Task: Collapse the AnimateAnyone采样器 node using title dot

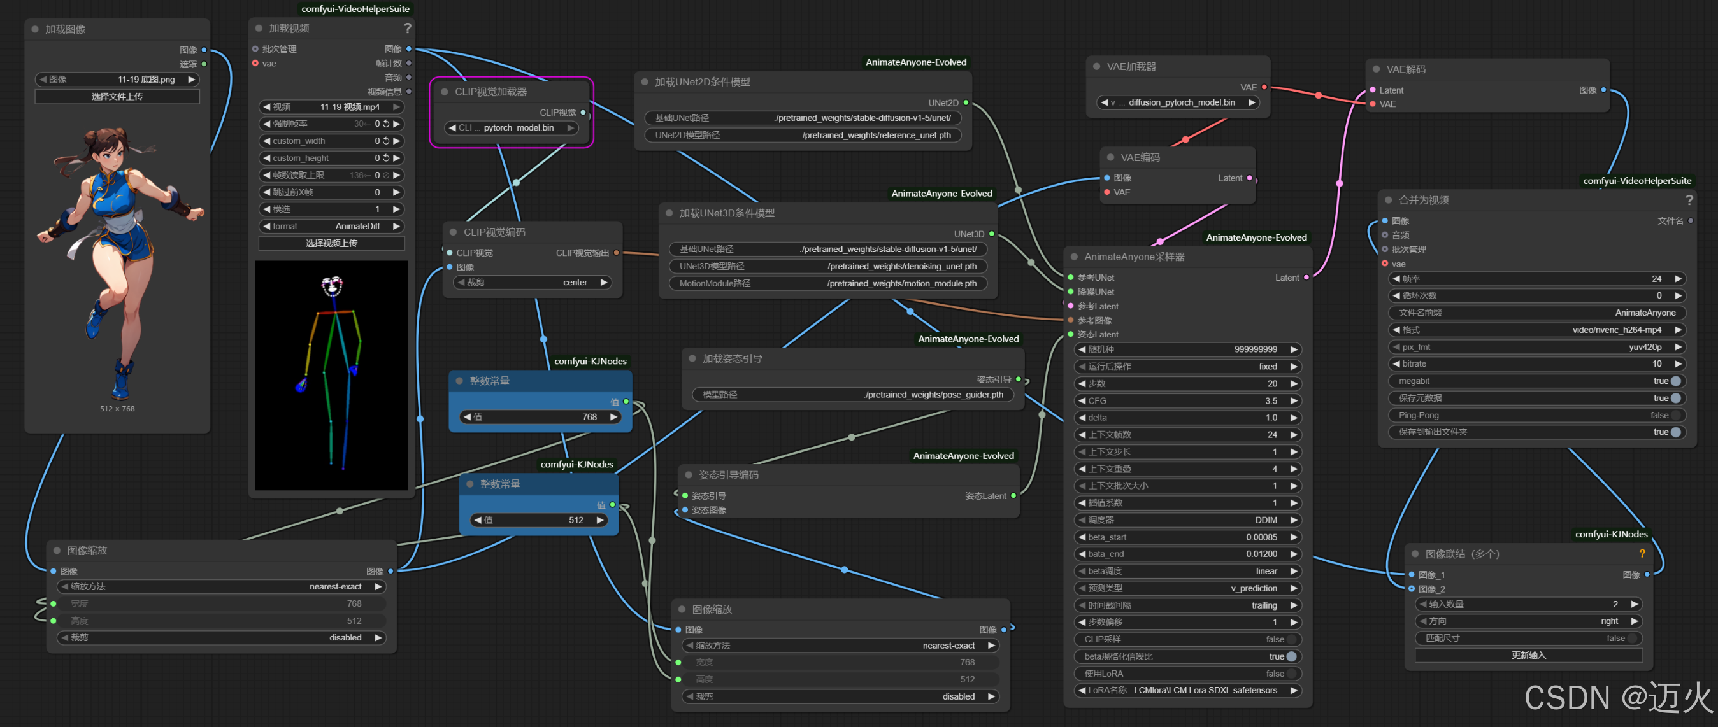Action: (1075, 257)
